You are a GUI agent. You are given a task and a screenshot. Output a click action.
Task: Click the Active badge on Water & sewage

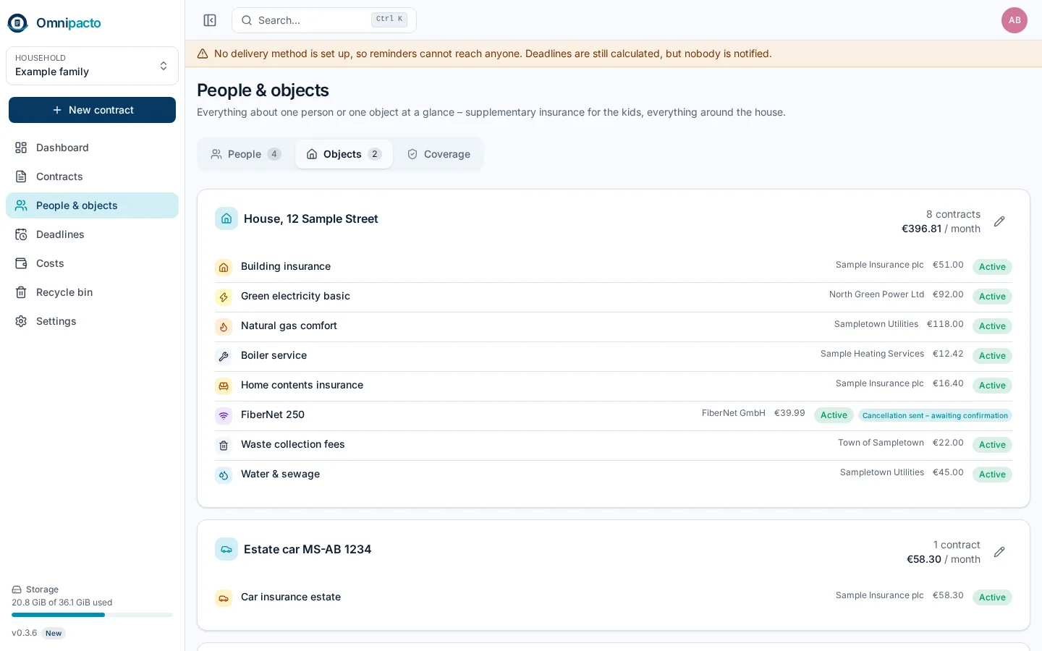pos(992,475)
